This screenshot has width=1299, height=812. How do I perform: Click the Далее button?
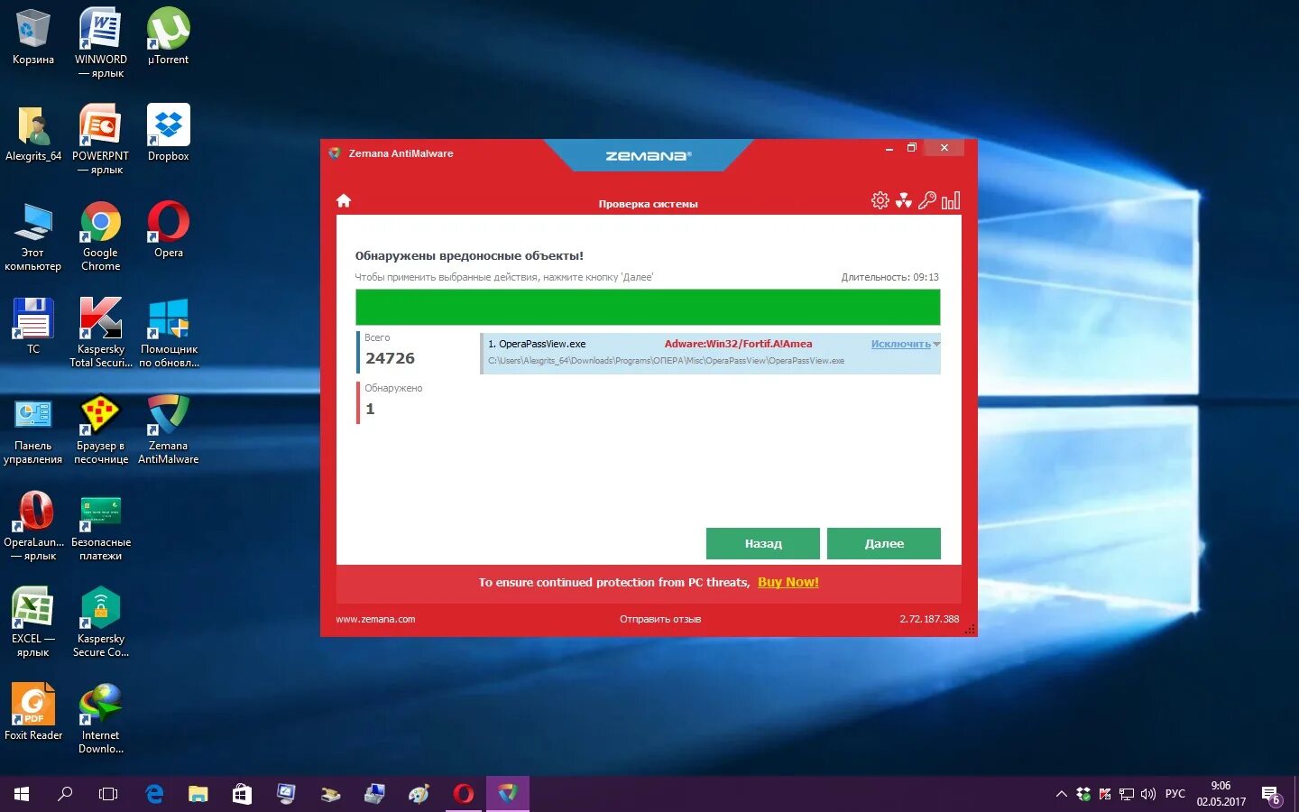click(x=884, y=543)
